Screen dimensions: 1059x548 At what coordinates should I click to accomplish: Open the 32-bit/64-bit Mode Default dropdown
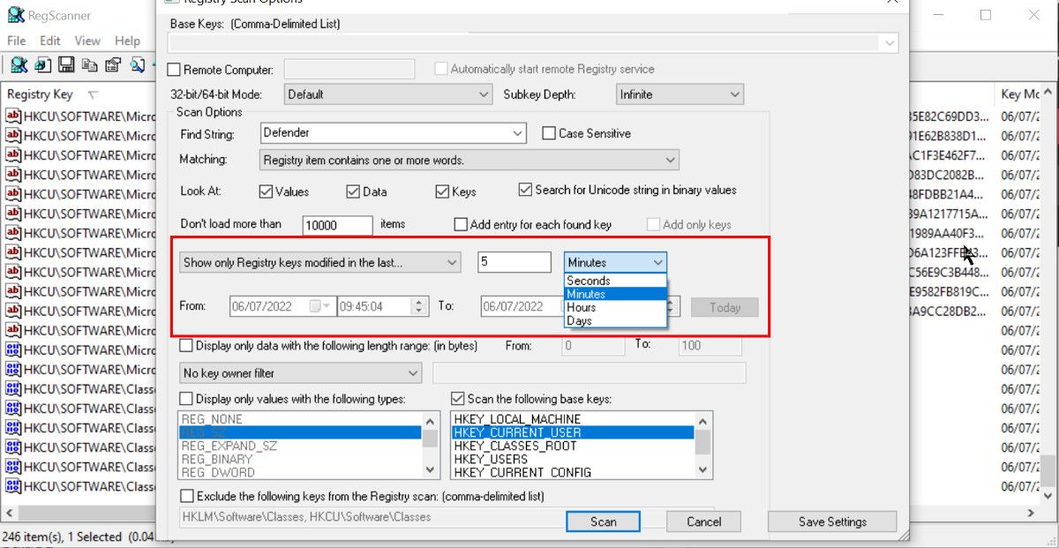[x=484, y=94]
